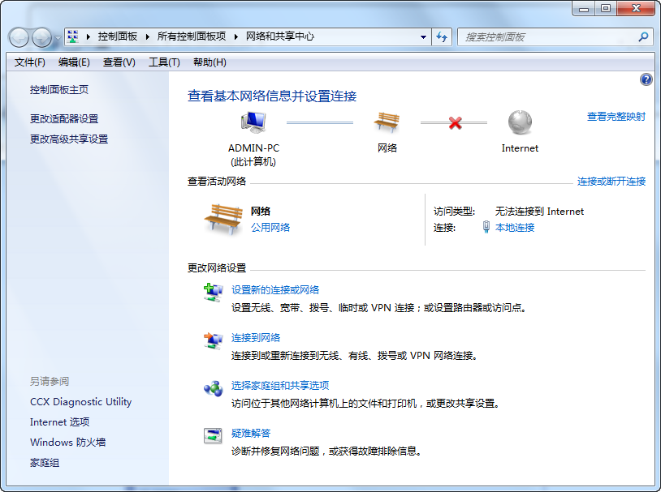This screenshot has height=492, width=661.
Task: Open the 查看(V) menu
Action: [x=119, y=62]
